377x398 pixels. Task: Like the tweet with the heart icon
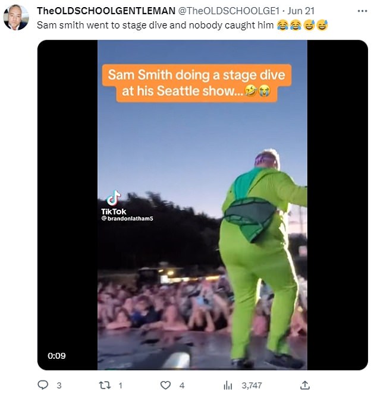[166, 386]
